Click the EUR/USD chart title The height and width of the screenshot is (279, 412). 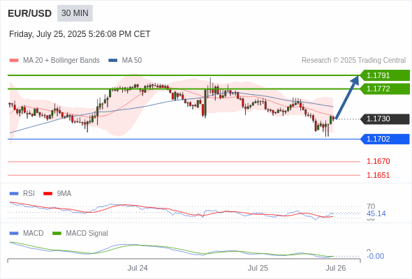point(30,13)
